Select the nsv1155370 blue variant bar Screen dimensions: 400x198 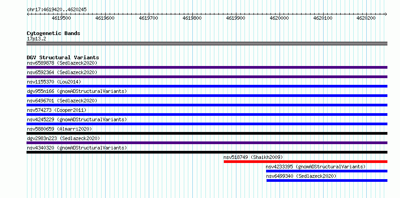(x=207, y=86)
